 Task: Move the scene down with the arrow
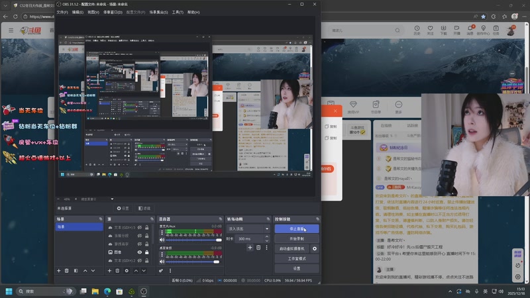[x=93, y=271]
